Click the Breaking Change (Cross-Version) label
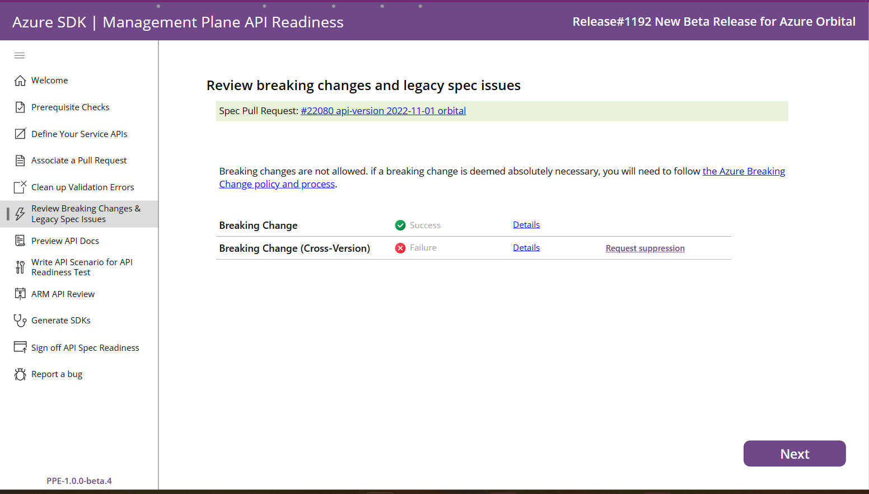 click(295, 248)
